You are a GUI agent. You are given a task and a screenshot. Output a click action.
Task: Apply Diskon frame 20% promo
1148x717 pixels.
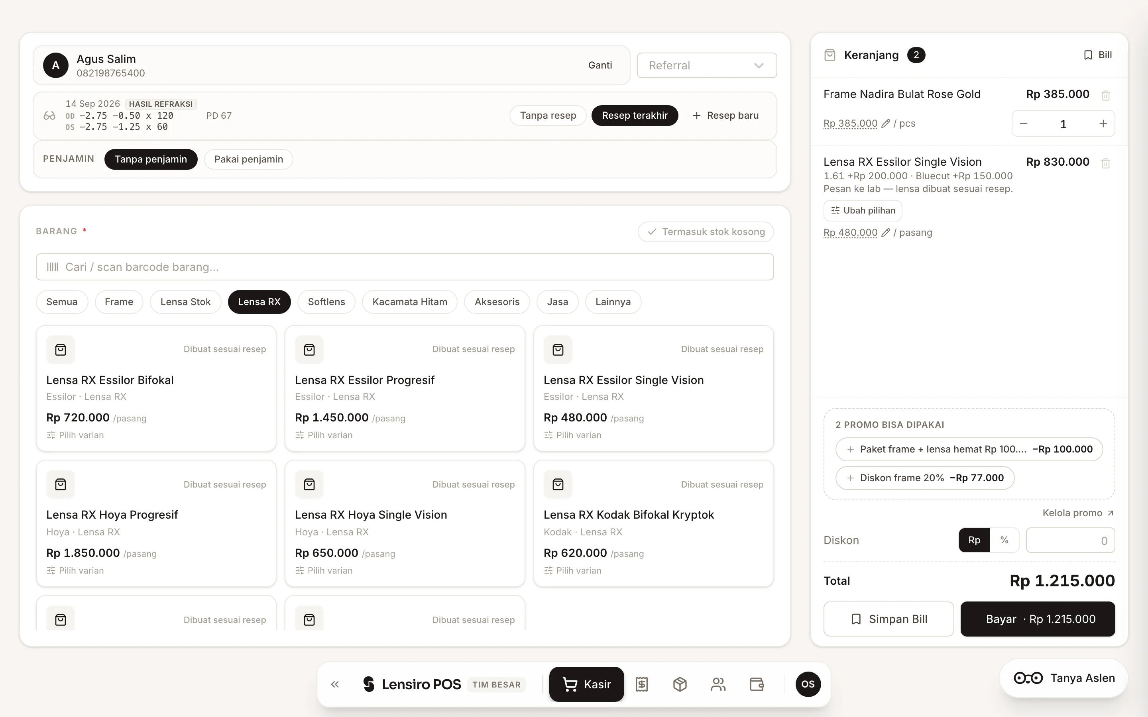pyautogui.click(x=925, y=478)
